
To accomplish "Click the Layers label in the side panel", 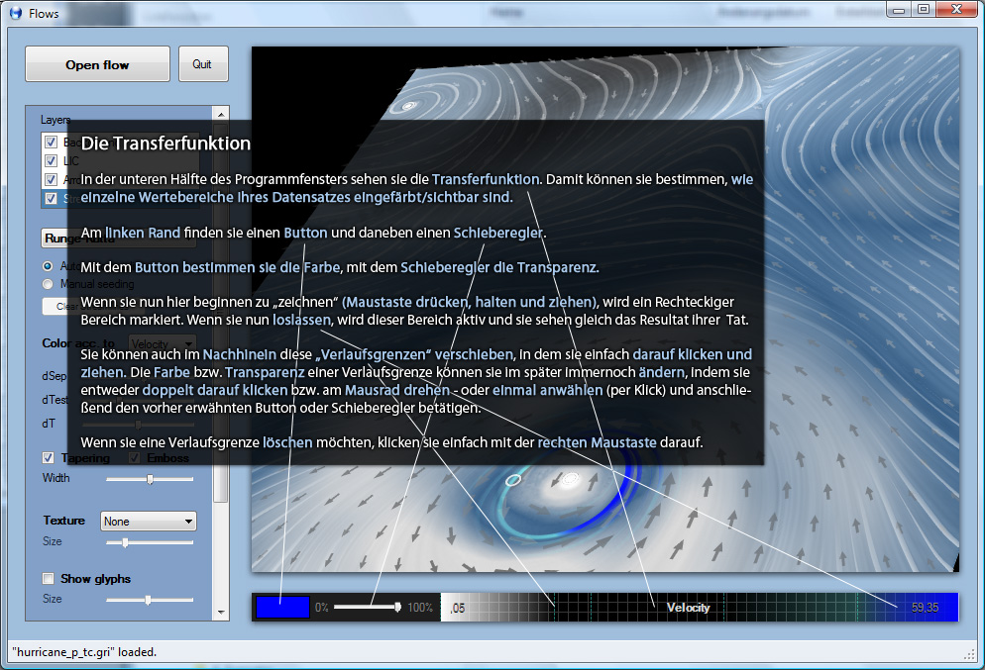I will (55, 119).
